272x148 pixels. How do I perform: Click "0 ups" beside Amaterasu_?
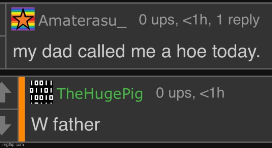[x=159, y=20]
